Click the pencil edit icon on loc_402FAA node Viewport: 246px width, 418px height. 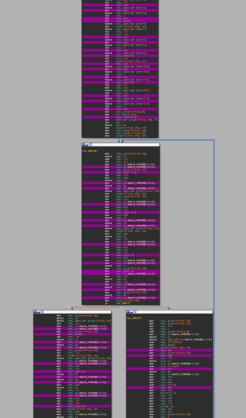coord(87,145)
